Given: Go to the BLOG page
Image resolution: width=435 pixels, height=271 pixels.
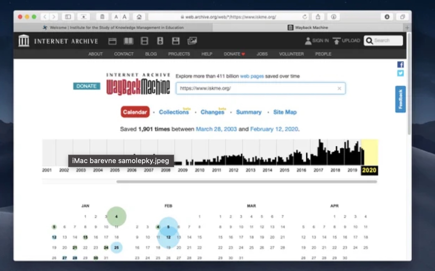Looking at the screenshot, I should click(x=151, y=54).
